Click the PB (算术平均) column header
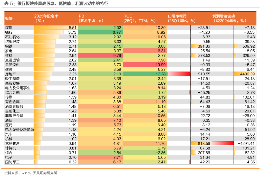 tap(91, 18)
